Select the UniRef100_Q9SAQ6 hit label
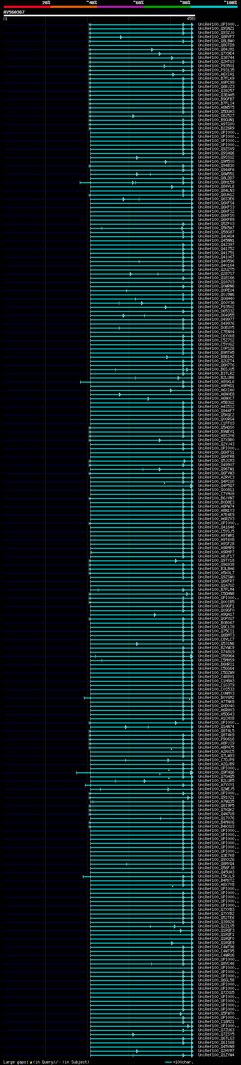The width and height of the screenshot is (241, 1065). [216, 153]
